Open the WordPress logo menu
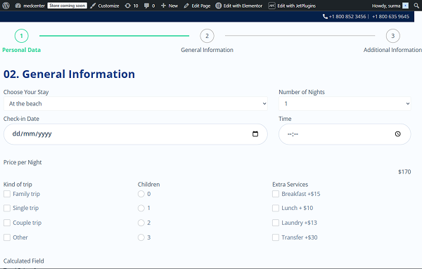This screenshot has height=269, width=422. pyautogui.click(x=6, y=6)
